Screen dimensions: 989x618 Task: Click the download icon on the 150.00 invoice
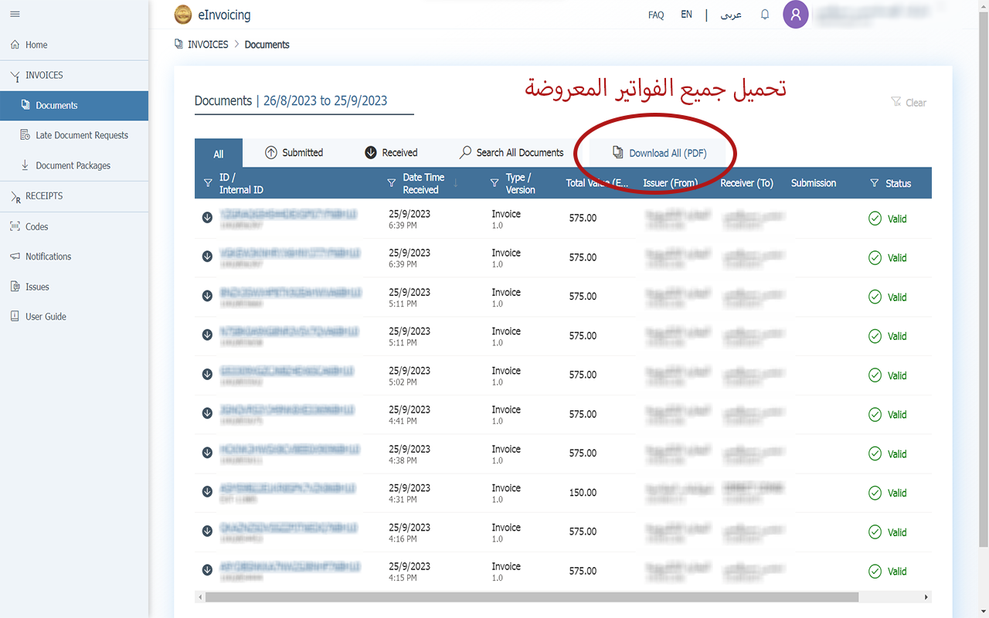click(x=207, y=492)
